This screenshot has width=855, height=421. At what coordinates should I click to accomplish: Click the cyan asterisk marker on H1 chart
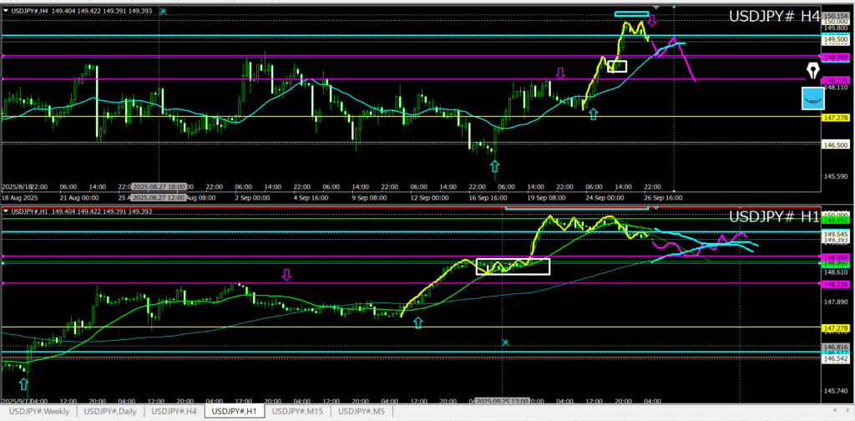(x=505, y=342)
